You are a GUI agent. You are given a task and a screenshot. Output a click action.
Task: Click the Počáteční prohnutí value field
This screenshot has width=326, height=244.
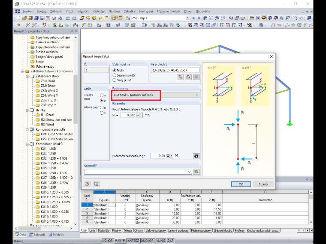coord(158,156)
